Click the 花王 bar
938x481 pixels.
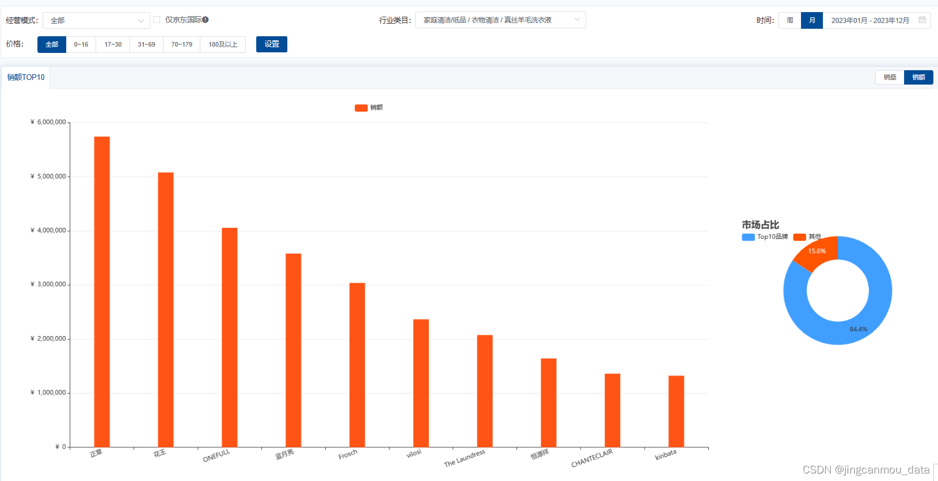click(166, 310)
